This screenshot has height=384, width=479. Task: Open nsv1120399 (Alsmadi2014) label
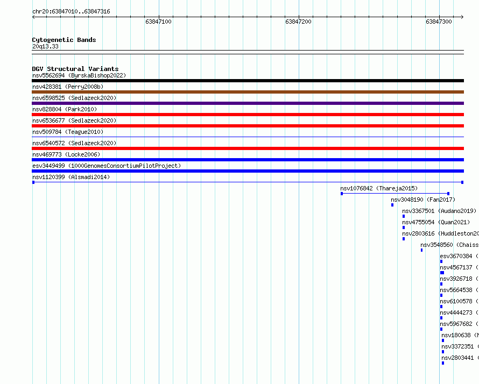pos(71,177)
